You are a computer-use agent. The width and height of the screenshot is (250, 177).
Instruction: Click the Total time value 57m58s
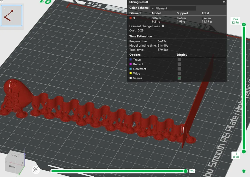(x=163, y=50)
